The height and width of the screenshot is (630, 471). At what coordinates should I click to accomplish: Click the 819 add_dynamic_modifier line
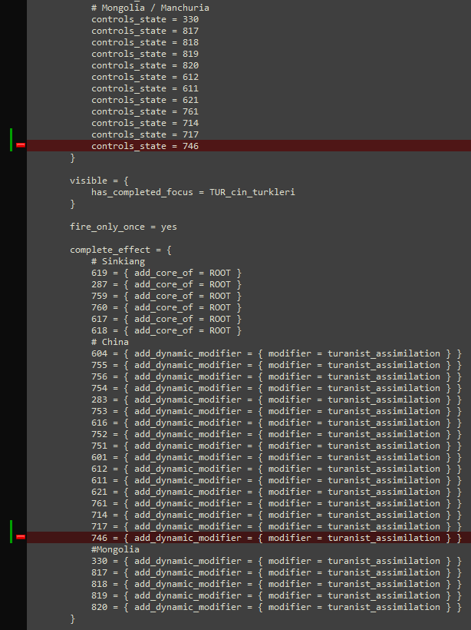point(276,595)
